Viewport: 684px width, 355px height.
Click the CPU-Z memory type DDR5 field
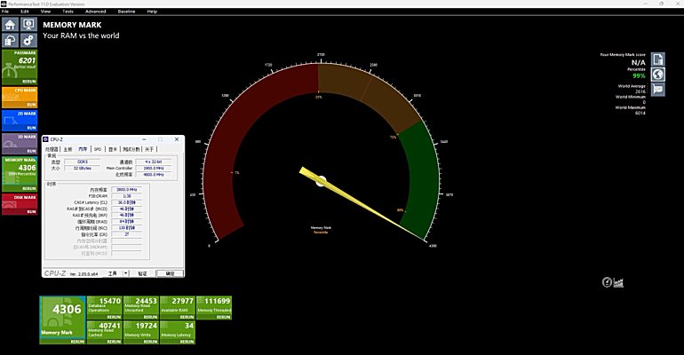point(82,162)
